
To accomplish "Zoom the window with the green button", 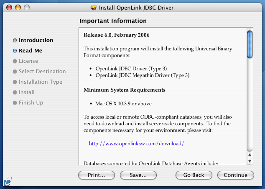I will point(27,7).
